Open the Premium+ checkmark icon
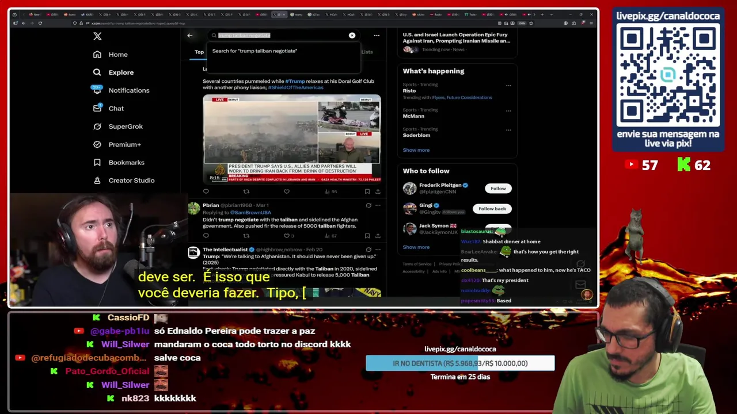The width and height of the screenshot is (737, 414). tap(97, 144)
